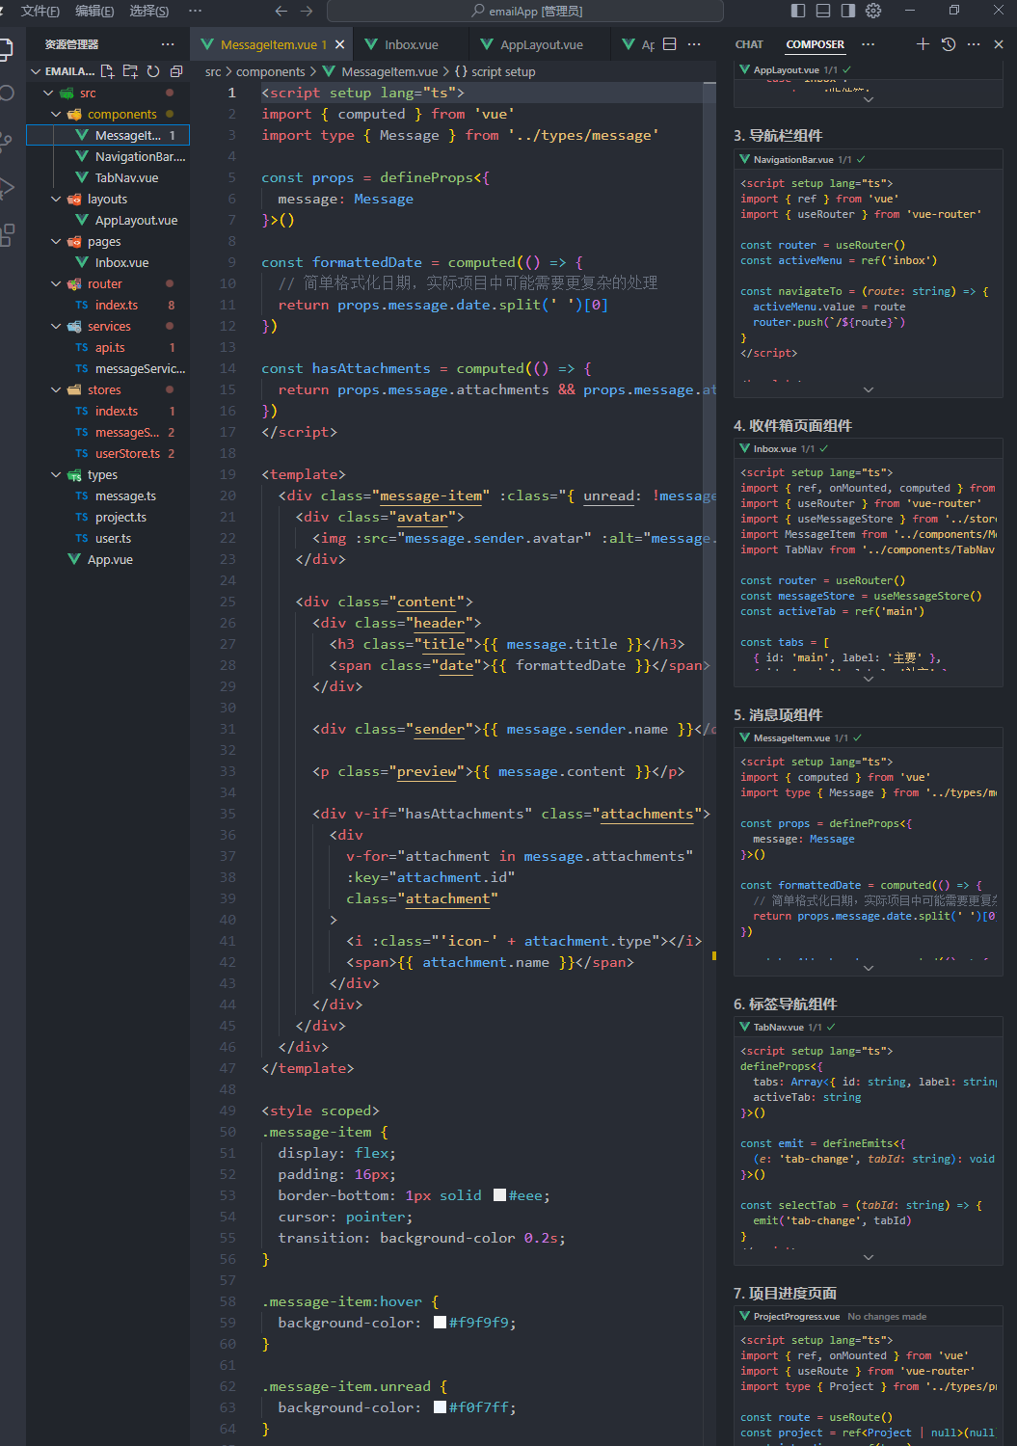Image resolution: width=1017 pixels, height=1446 pixels.
Task: Expand Inbox.vue code block in composer
Action: tap(869, 679)
